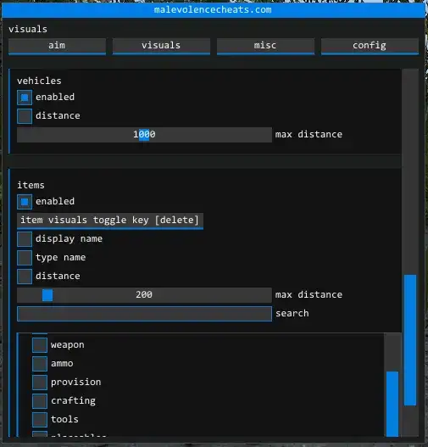Tick the display name checkbox
The width and height of the screenshot is (428, 447).
25,239
